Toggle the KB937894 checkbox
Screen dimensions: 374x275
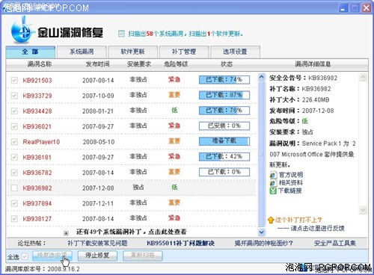14,203
